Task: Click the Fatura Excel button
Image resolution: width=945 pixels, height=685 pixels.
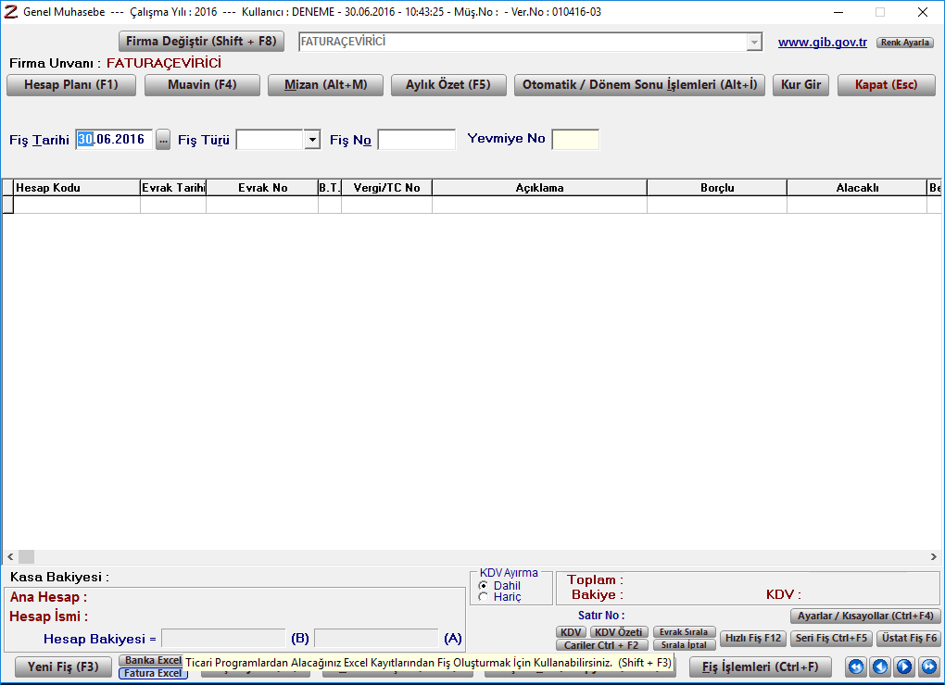Action: click(153, 673)
